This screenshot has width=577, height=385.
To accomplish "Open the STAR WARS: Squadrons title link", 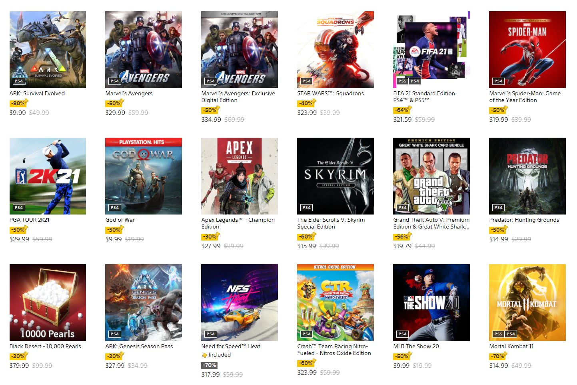I will [330, 93].
